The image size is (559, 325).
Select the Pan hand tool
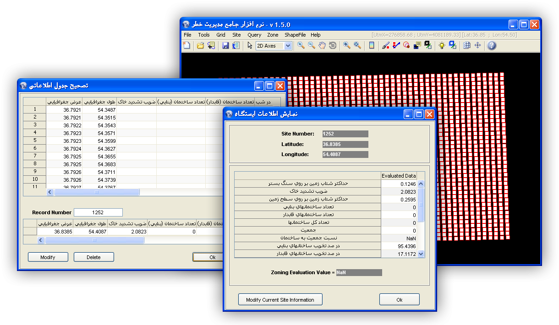click(322, 45)
